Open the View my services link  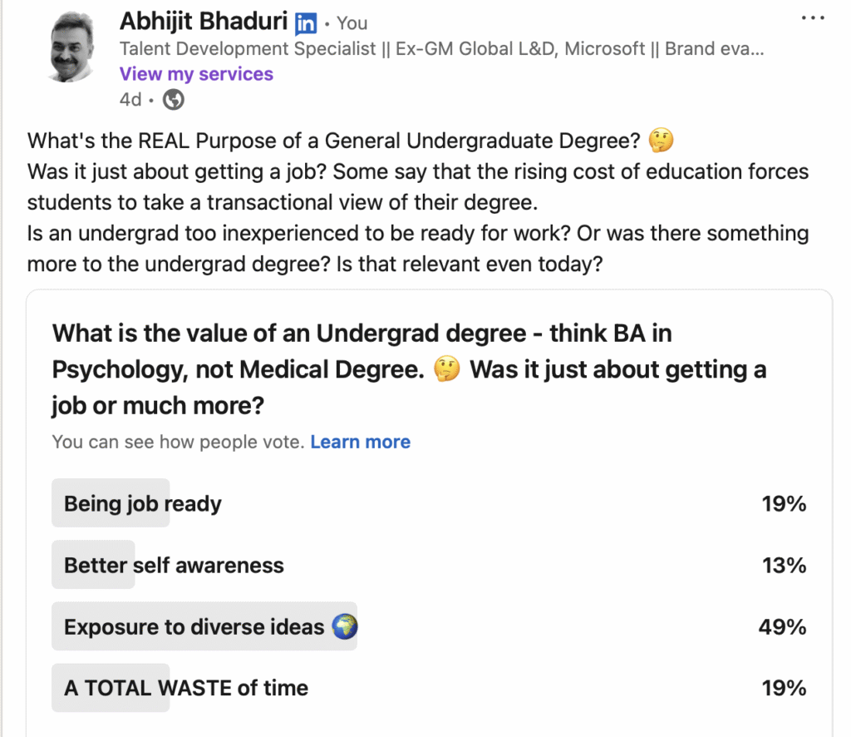tap(196, 74)
